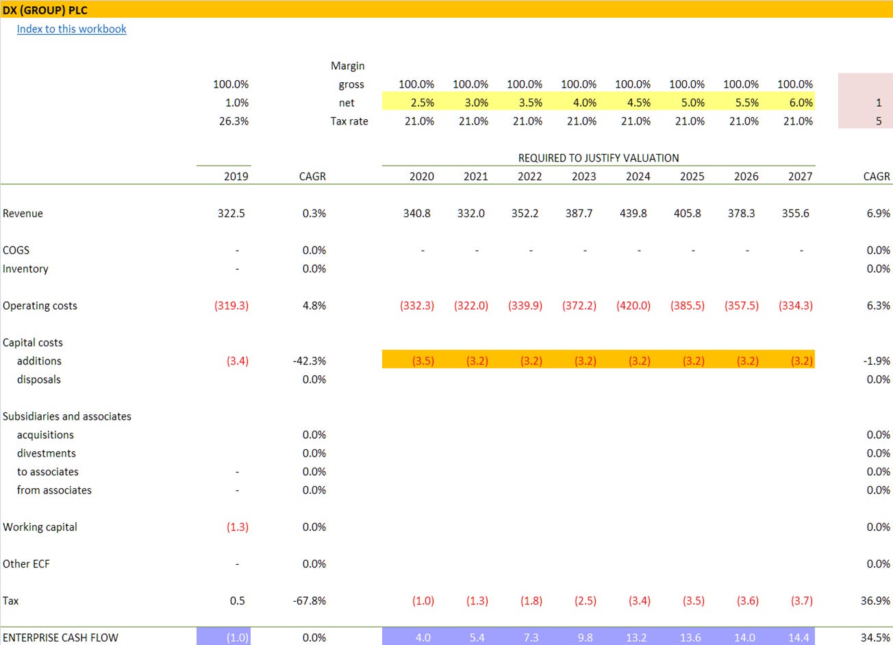Click the 2027 net margin cell 6.0%
This screenshot has width=893, height=645.
tap(801, 103)
